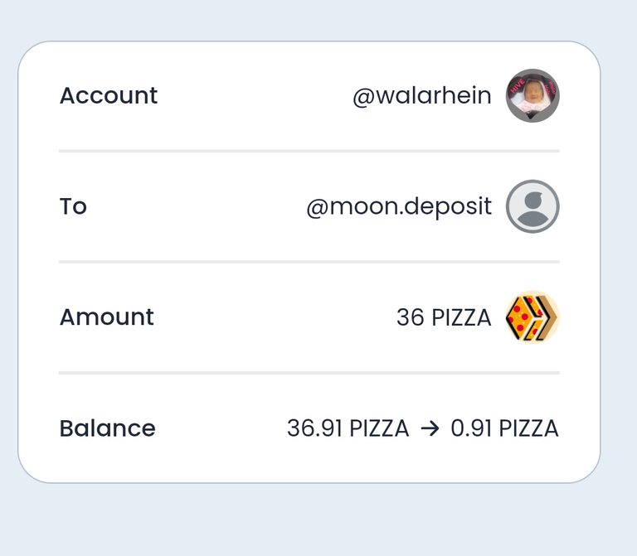Click the divider below the Account row
The image size is (637, 556).
pyautogui.click(x=309, y=151)
